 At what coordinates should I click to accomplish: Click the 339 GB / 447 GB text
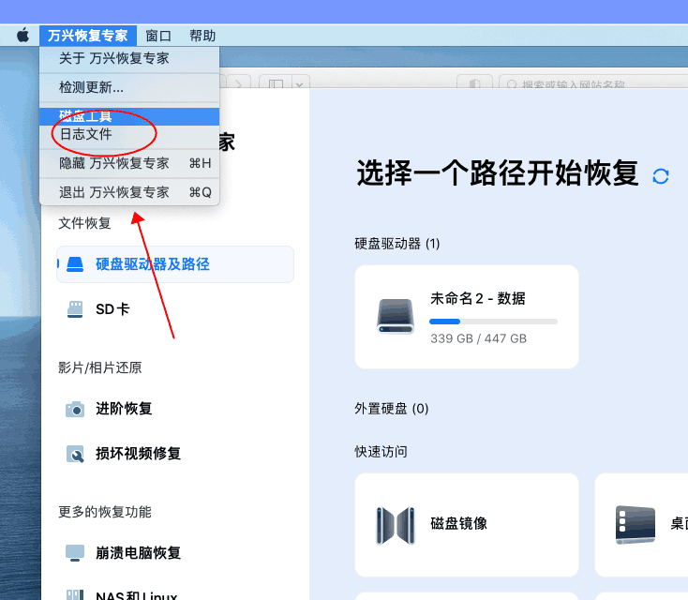(478, 338)
